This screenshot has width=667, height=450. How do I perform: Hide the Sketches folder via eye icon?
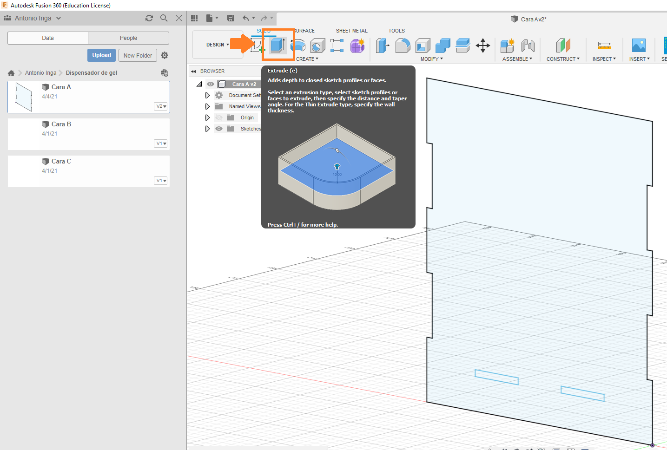[219, 129]
